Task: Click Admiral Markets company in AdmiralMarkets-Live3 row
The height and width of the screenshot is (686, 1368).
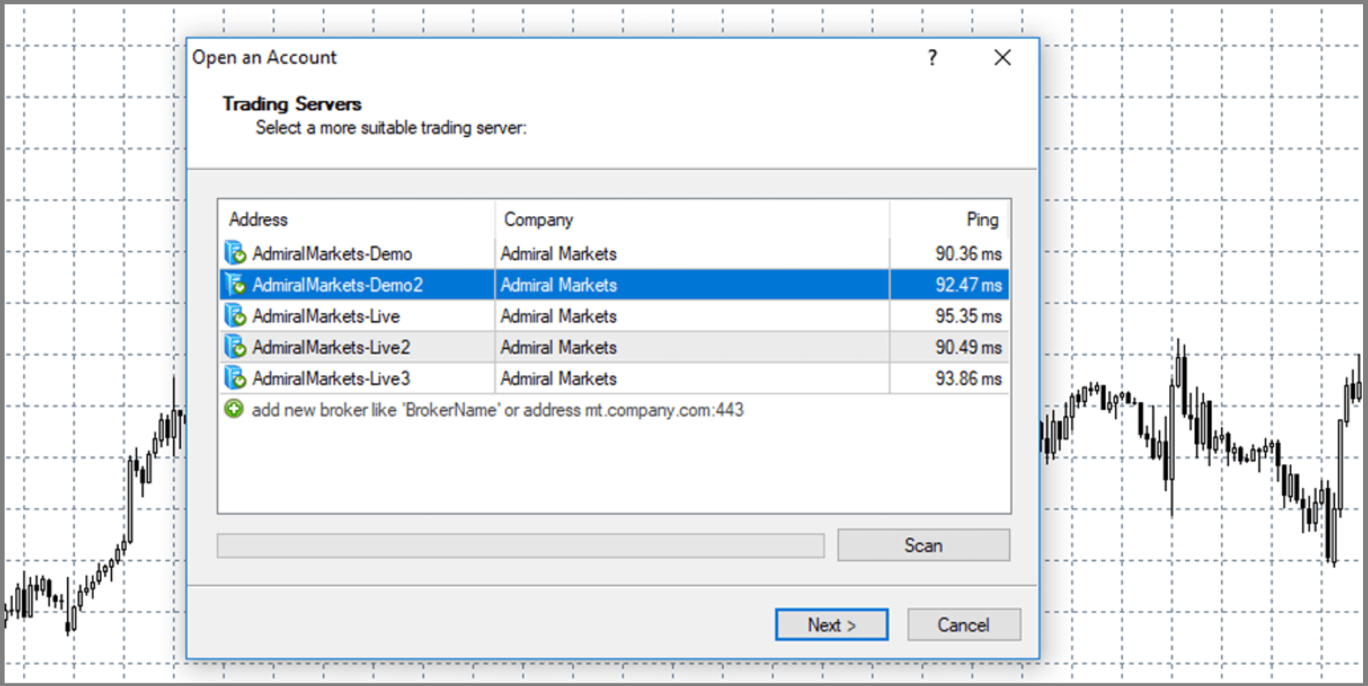Action: click(559, 379)
